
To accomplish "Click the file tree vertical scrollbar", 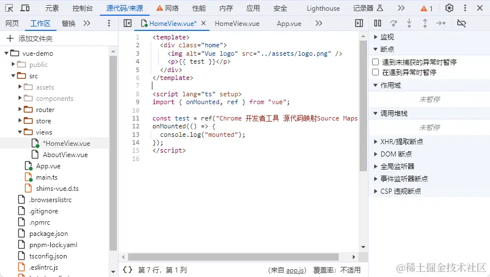I will pyautogui.click(x=113, y=153).
